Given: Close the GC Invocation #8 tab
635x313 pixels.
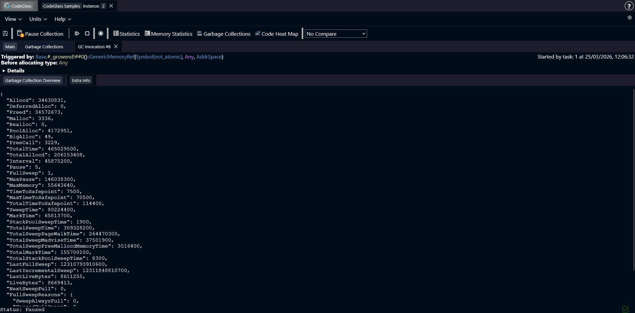Looking at the screenshot, I should tap(116, 47).
